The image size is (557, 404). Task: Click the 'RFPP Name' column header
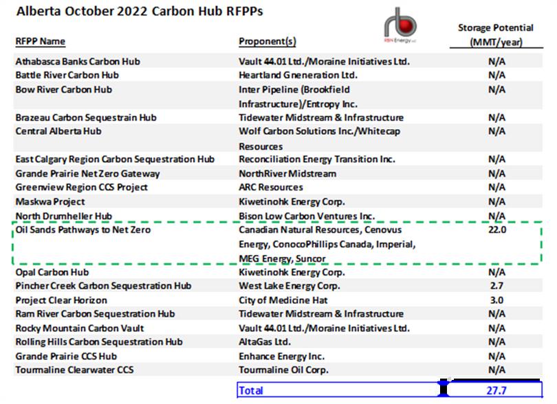click(40, 41)
